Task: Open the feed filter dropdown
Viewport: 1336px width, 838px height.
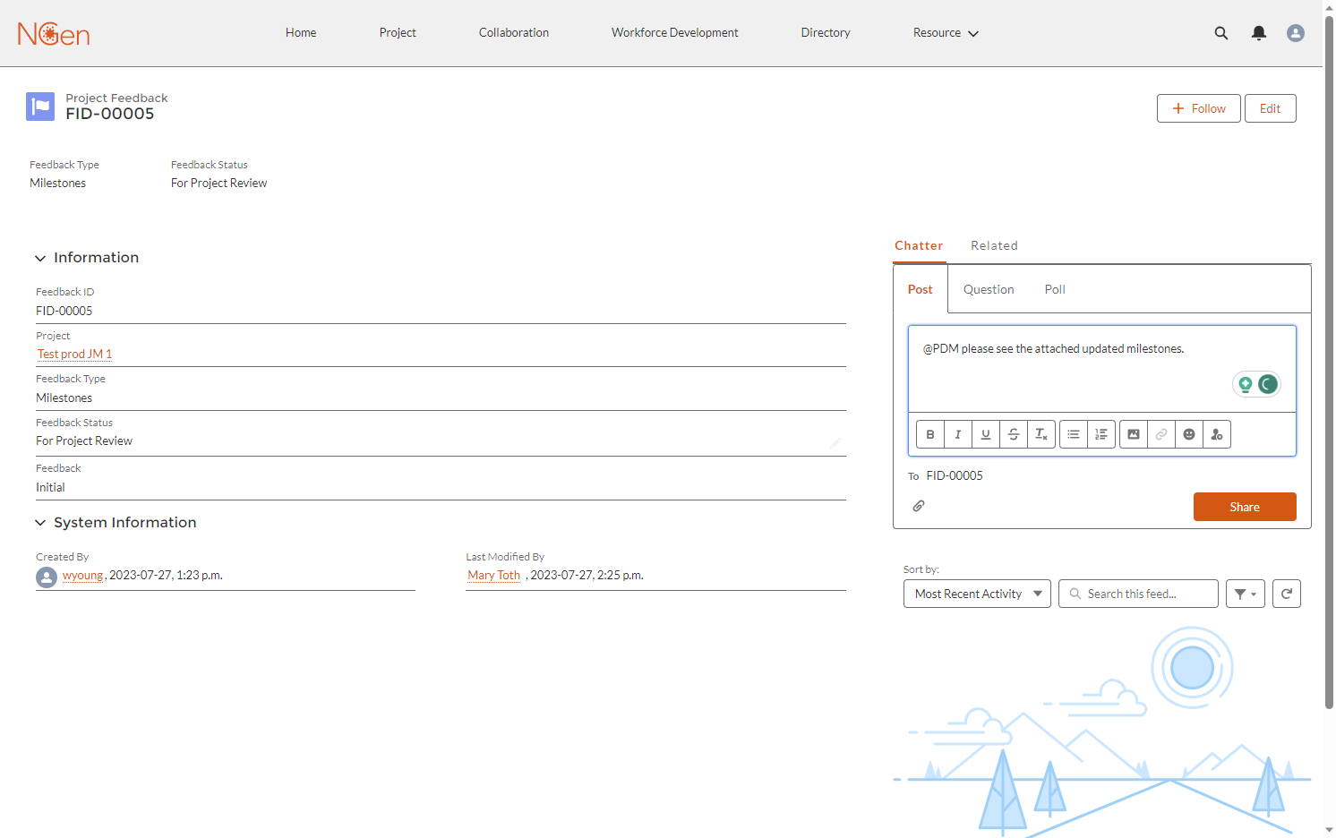Action: tap(1246, 594)
